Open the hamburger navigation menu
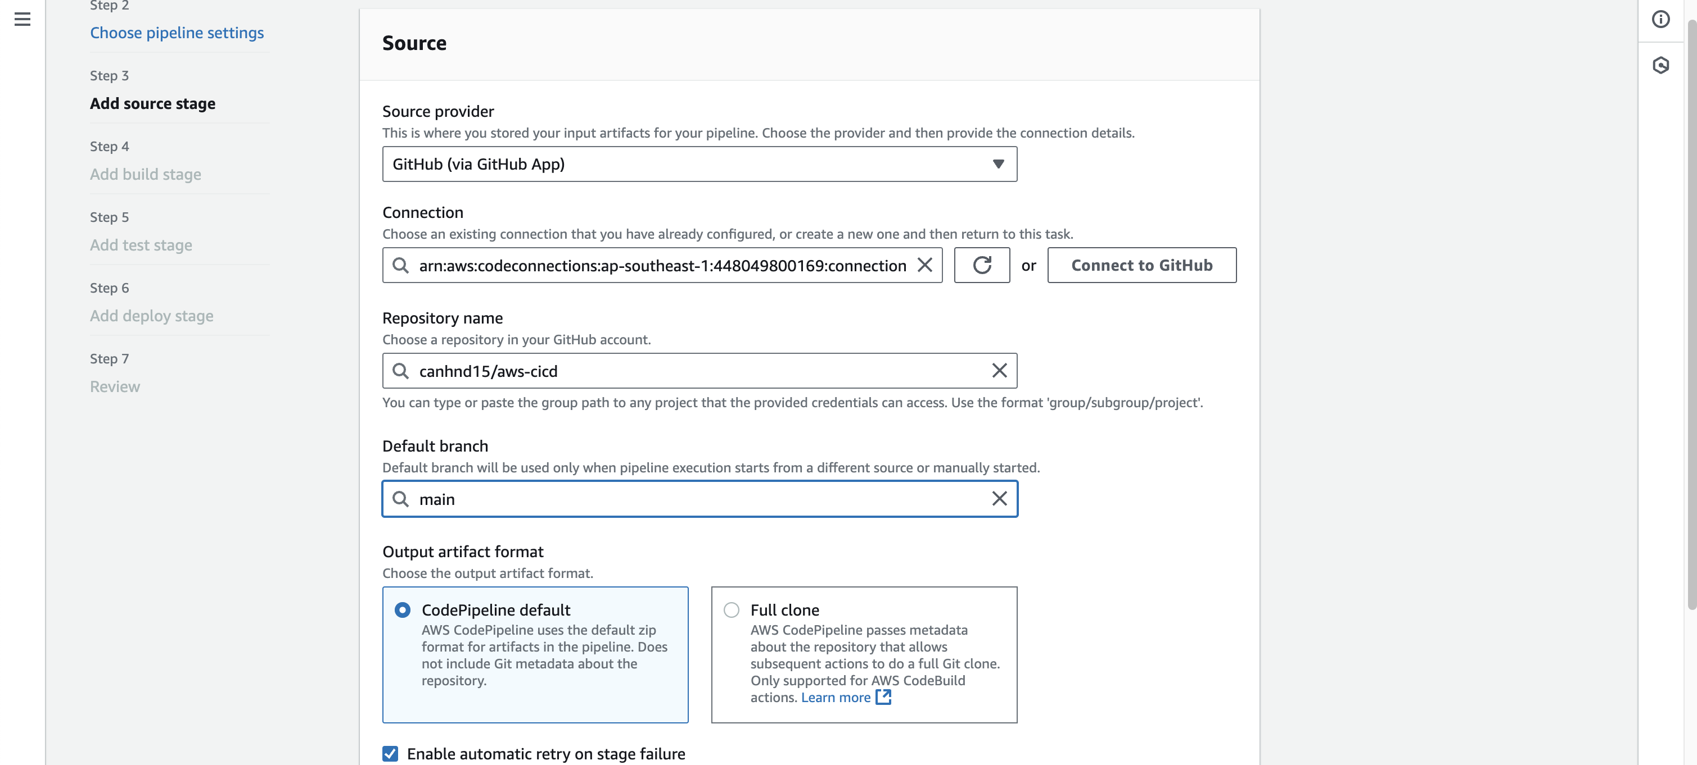1697x765 pixels. (x=22, y=19)
